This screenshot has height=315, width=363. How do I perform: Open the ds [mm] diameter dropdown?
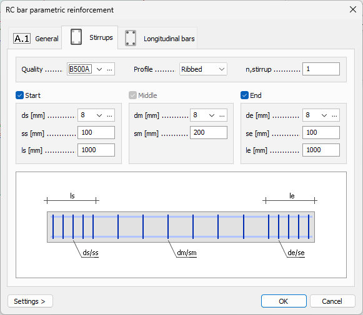coord(99,115)
